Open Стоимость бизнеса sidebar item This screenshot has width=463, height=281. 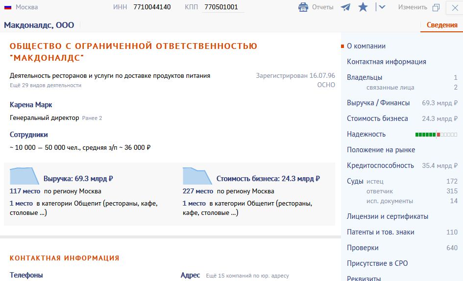tap(377, 118)
